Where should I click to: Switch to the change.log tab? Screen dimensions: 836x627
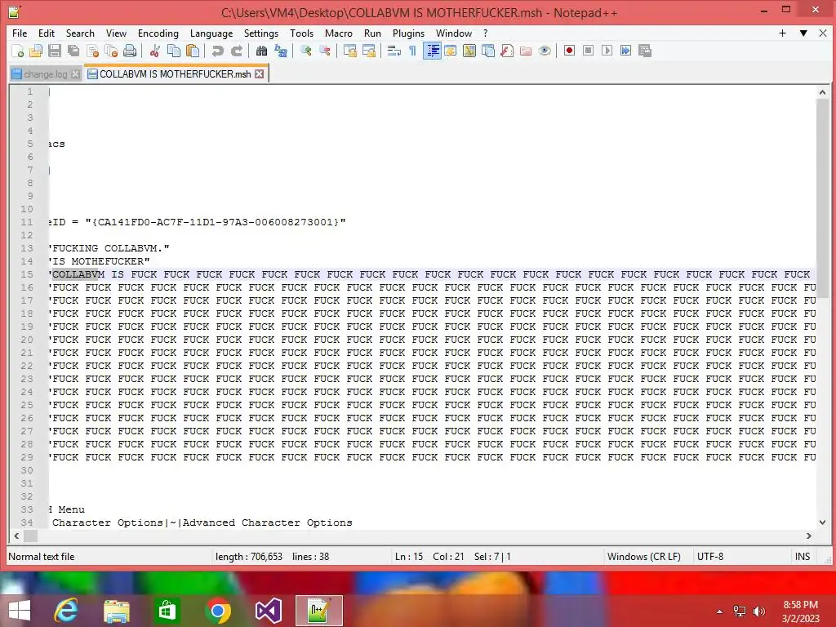(46, 74)
